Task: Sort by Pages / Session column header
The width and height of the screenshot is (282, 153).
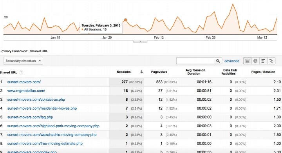Action: pyautogui.click(x=263, y=72)
